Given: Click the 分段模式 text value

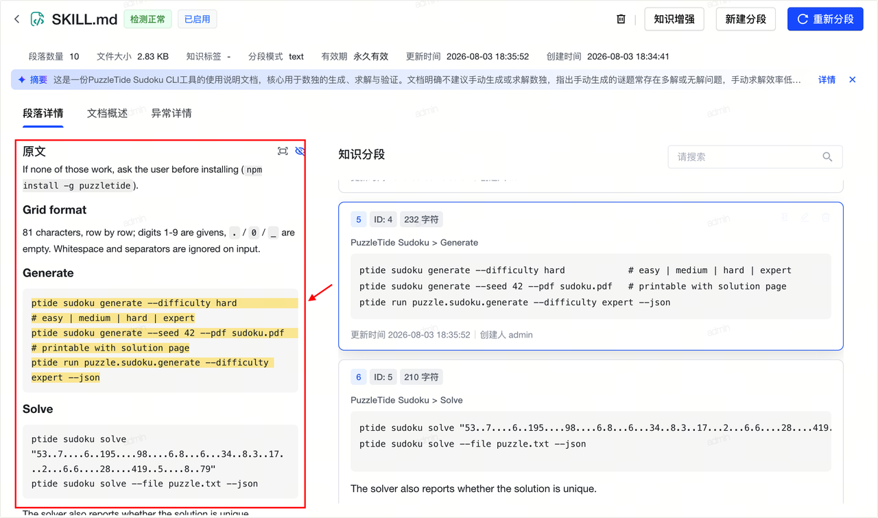Looking at the screenshot, I should click(296, 56).
